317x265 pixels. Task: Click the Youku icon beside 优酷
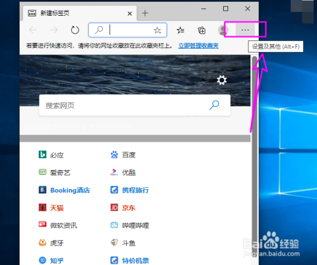pos(114,172)
